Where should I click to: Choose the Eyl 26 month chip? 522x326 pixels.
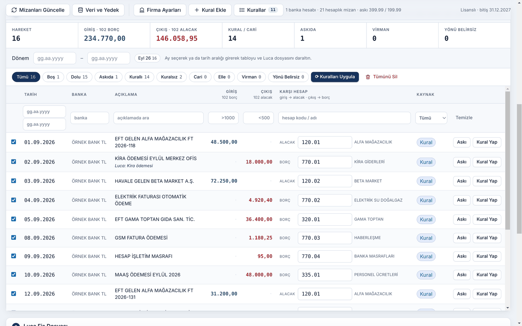pos(148,58)
